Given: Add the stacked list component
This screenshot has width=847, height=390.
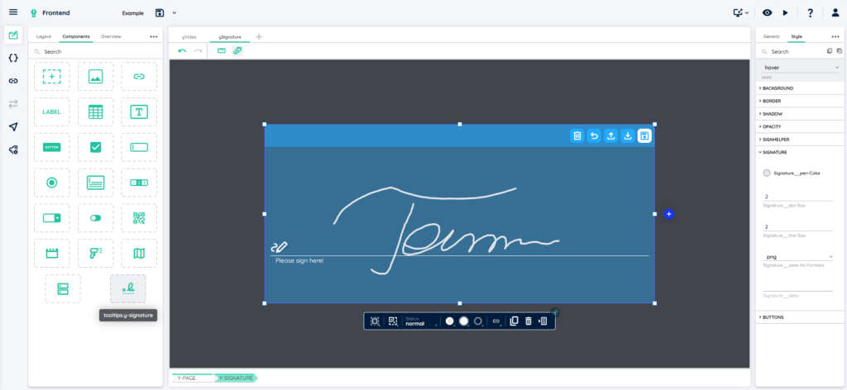Looking at the screenshot, I should [63, 288].
